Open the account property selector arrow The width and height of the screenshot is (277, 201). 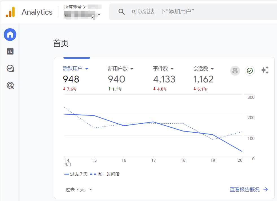[99, 15]
